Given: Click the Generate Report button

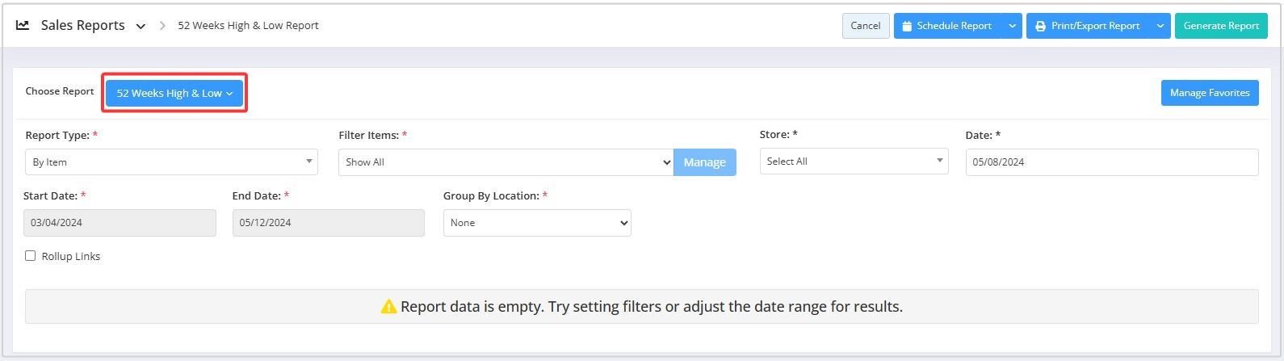Looking at the screenshot, I should click(1221, 26).
